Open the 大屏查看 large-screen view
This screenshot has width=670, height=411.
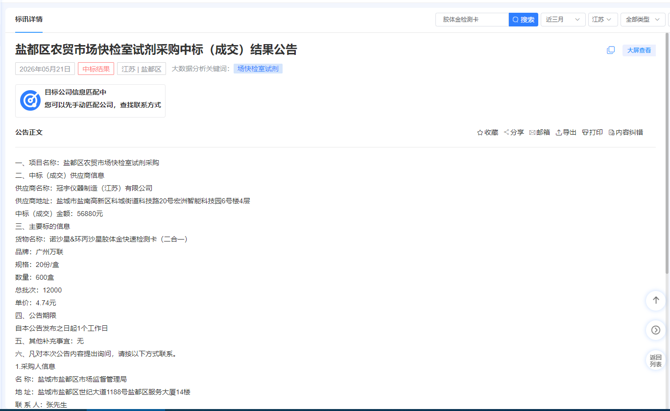pyautogui.click(x=639, y=50)
